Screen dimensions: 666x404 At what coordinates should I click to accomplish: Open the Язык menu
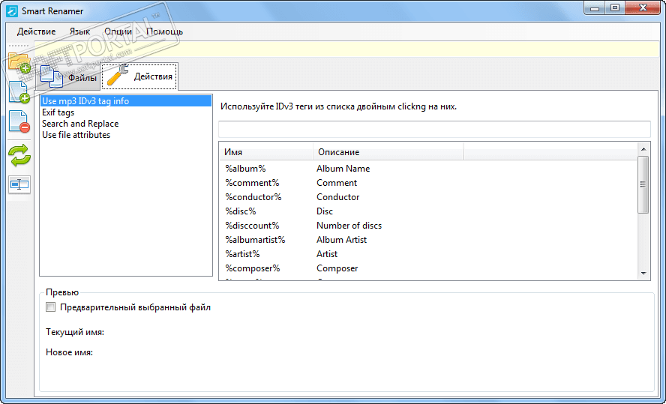tap(79, 31)
